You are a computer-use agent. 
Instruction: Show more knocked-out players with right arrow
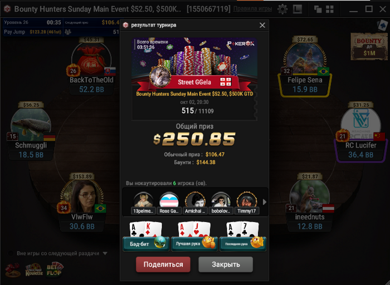click(x=265, y=202)
